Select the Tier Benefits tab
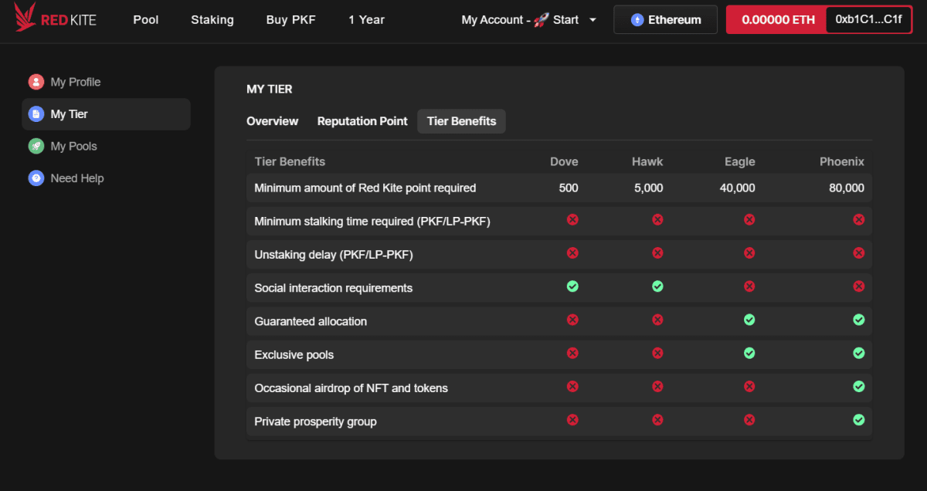Screen dimensions: 927x491 [x=462, y=121]
